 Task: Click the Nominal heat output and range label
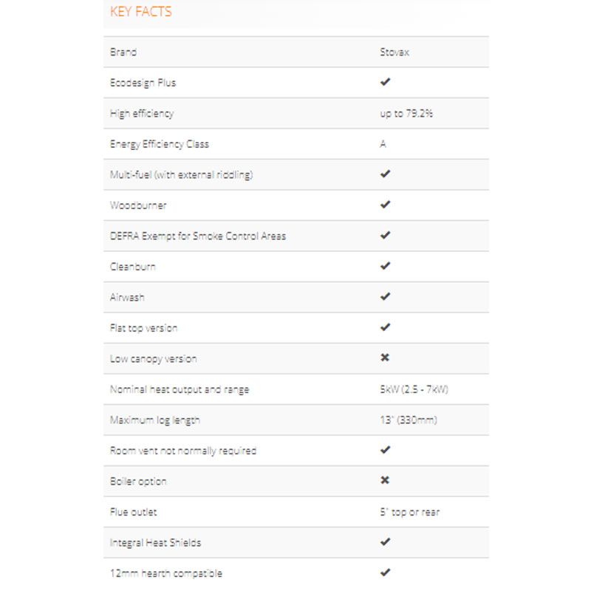click(180, 389)
